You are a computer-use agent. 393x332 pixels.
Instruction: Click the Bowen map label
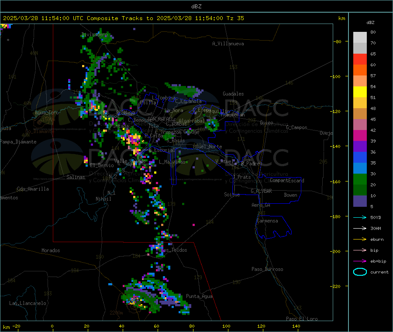tap(290, 195)
